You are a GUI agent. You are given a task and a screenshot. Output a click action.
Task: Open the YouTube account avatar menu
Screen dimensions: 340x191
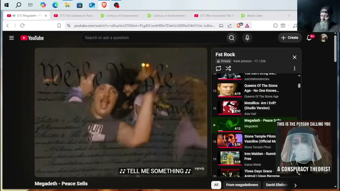pyautogui.click(x=324, y=38)
